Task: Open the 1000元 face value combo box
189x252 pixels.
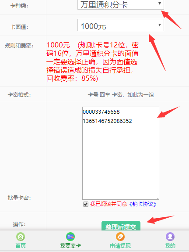Action: tap(121, 25)
